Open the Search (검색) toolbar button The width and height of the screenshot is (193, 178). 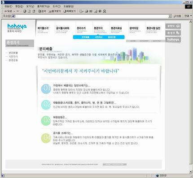coord(42,11)
